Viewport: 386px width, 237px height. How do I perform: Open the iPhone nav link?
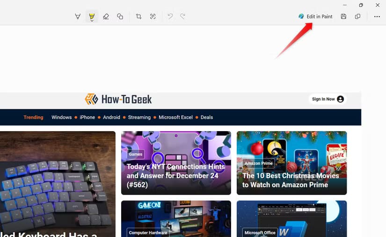(87, 117)
